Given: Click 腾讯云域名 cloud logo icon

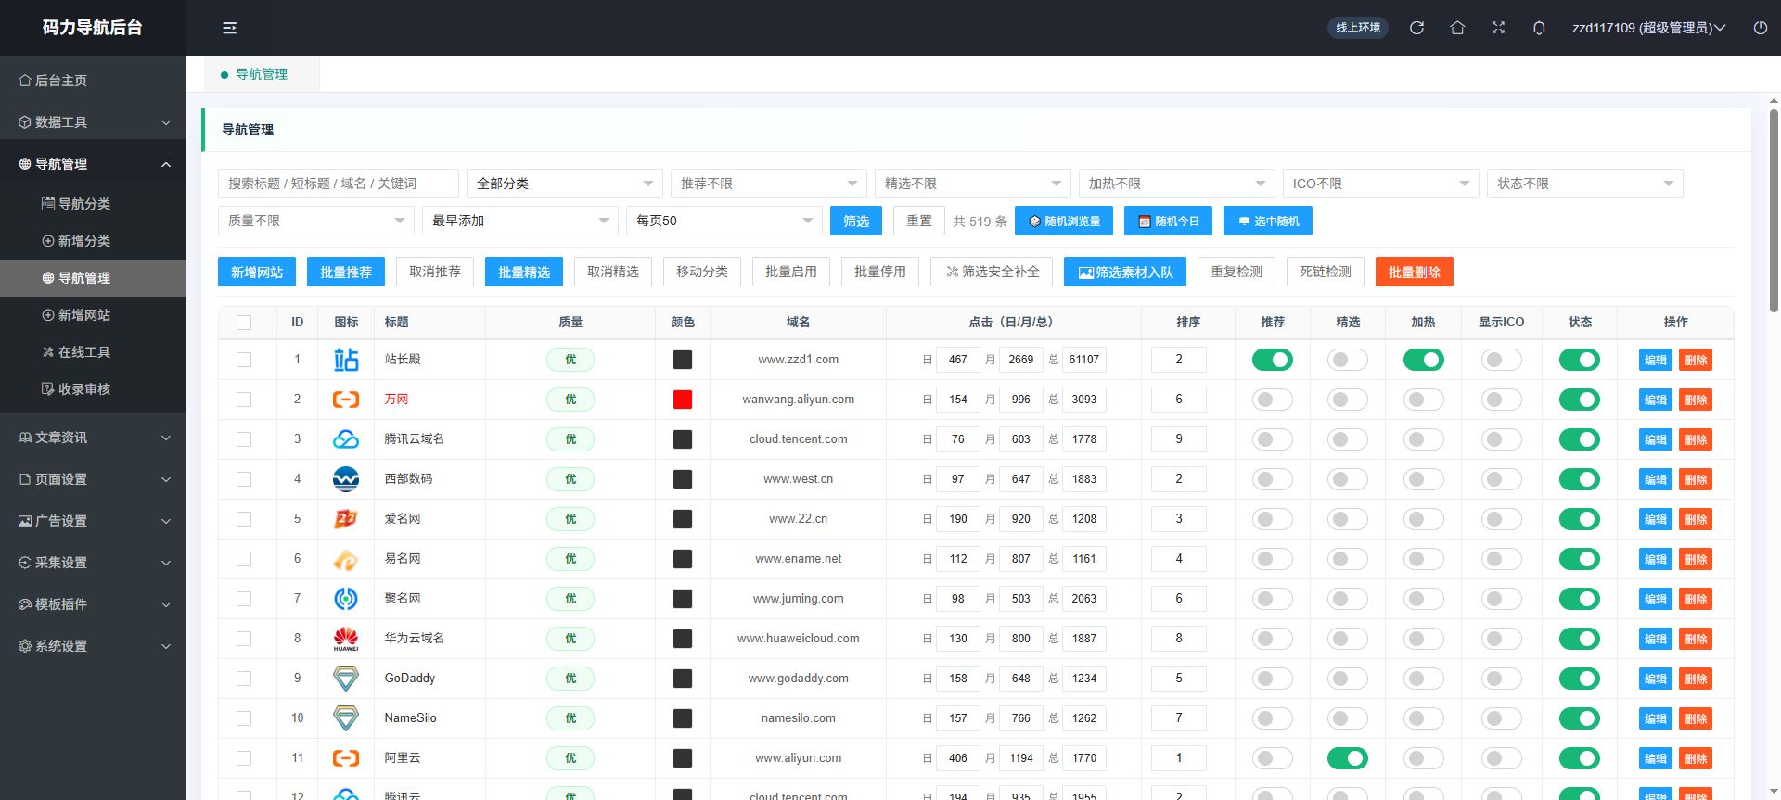Looking at the screenshot, I should 346,439.
